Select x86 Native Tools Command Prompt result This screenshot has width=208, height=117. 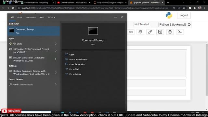pos(31,51)
